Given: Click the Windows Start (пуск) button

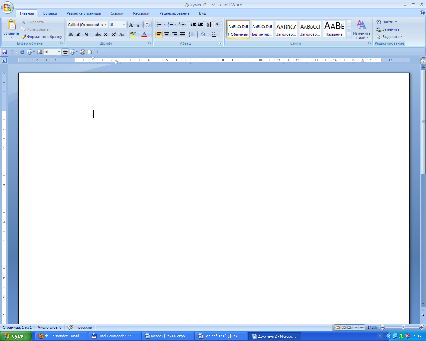Looking at the screenshot, I should [16, 336].
